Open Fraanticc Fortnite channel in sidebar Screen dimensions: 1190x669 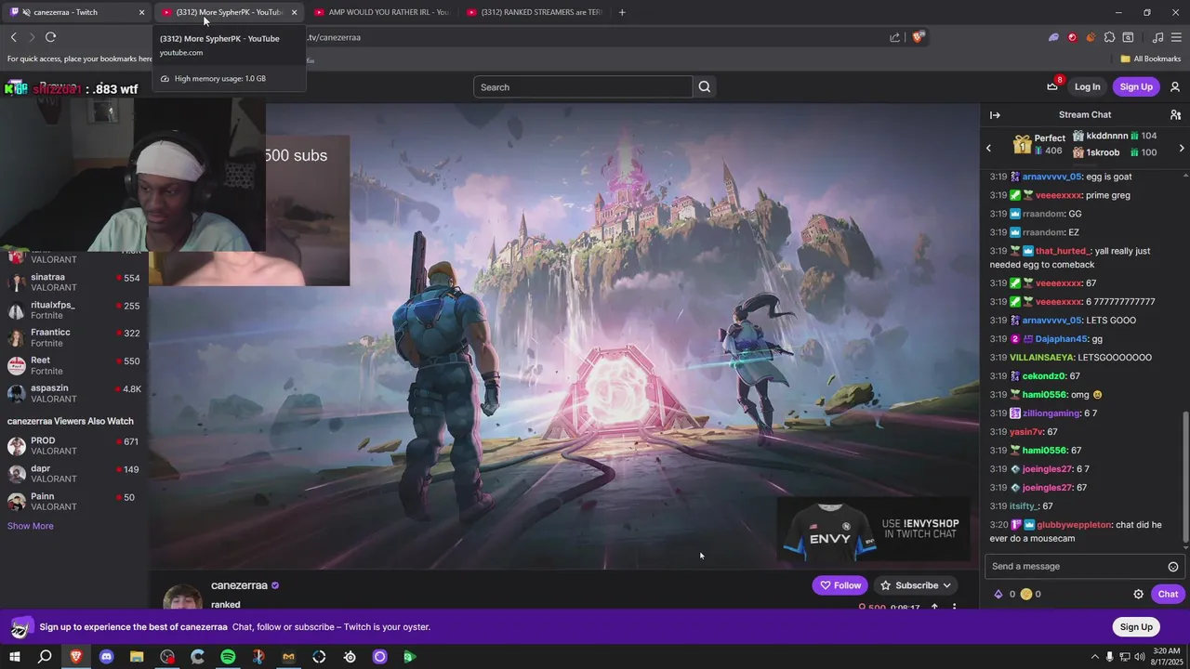point(74,337)
